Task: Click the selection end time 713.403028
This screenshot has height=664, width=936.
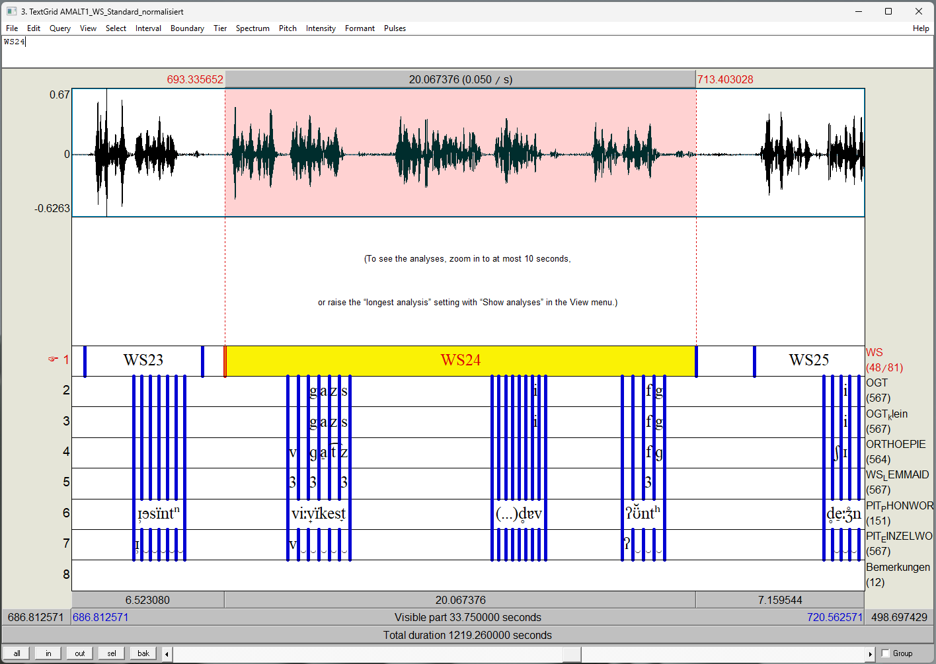Action: pyautogui.click(x=725, y=79)
